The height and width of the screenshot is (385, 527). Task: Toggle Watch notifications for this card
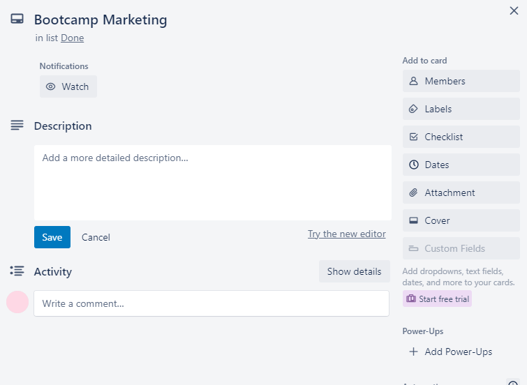point(68,86)
